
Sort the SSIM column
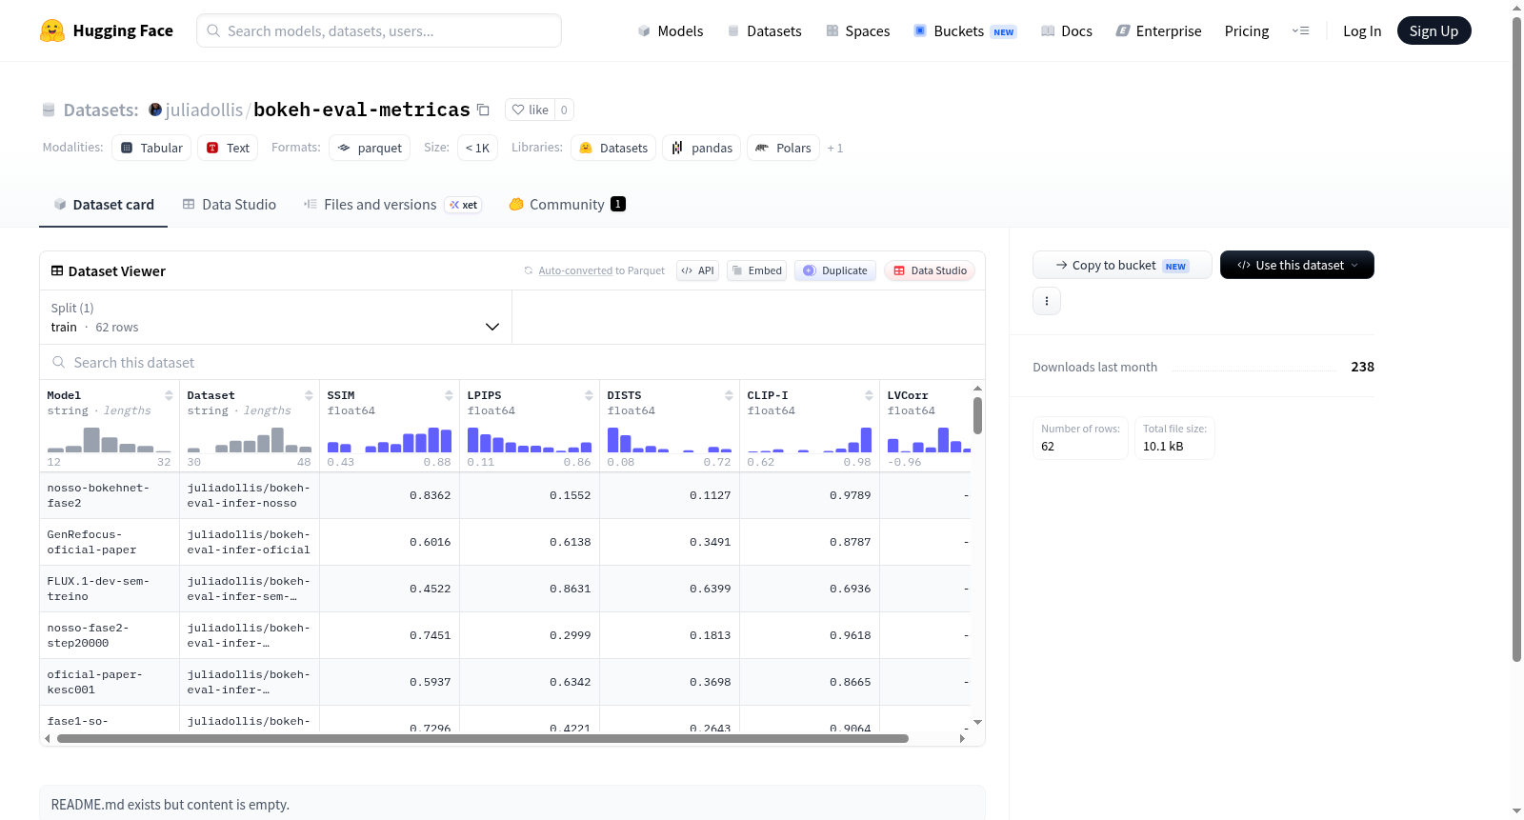[x=449, y=395]
